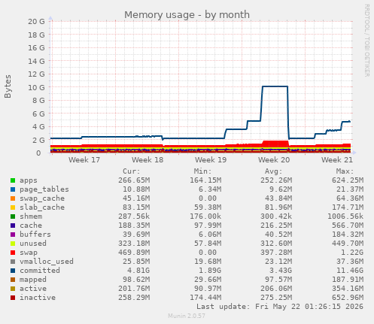Click the inactive max value 652.96M
Viewport: 374px width, 324px height.
coord(348,298)
